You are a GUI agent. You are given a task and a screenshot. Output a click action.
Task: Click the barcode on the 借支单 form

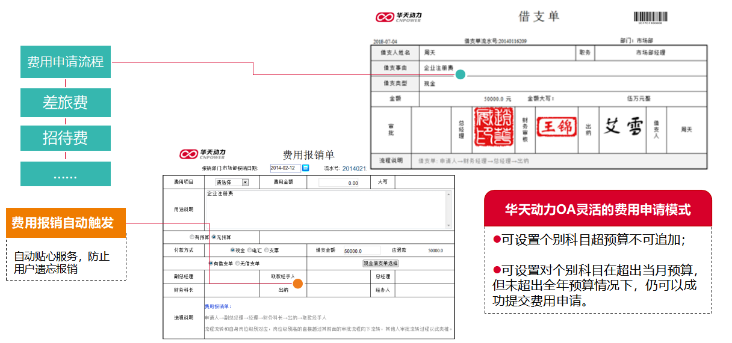click(x=651, y=17)
